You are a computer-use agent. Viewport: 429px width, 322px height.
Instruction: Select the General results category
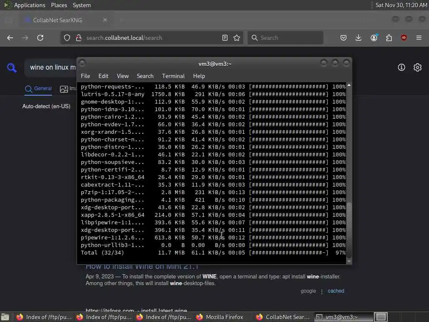(38, 89)
